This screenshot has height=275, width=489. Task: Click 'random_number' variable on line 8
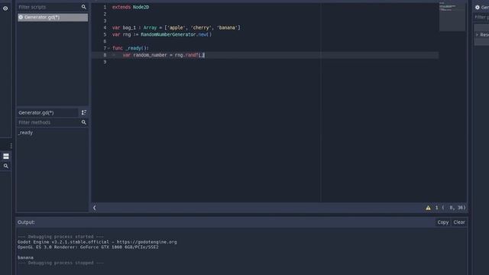150,55
